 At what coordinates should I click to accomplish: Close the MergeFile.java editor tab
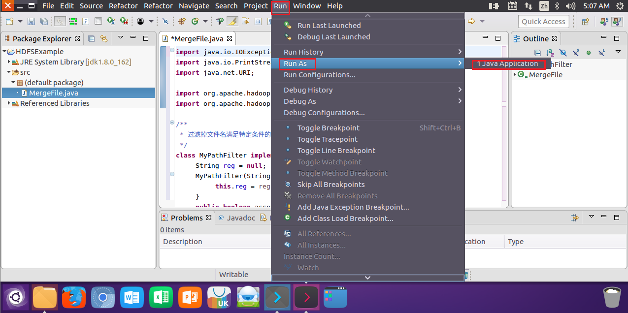229,38
